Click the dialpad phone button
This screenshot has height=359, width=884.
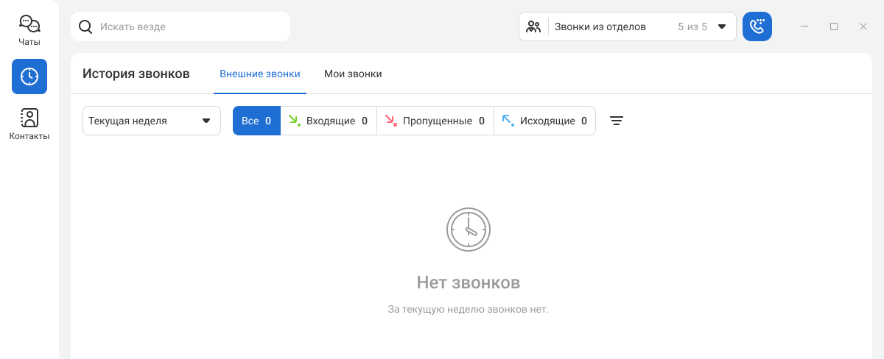757,26
